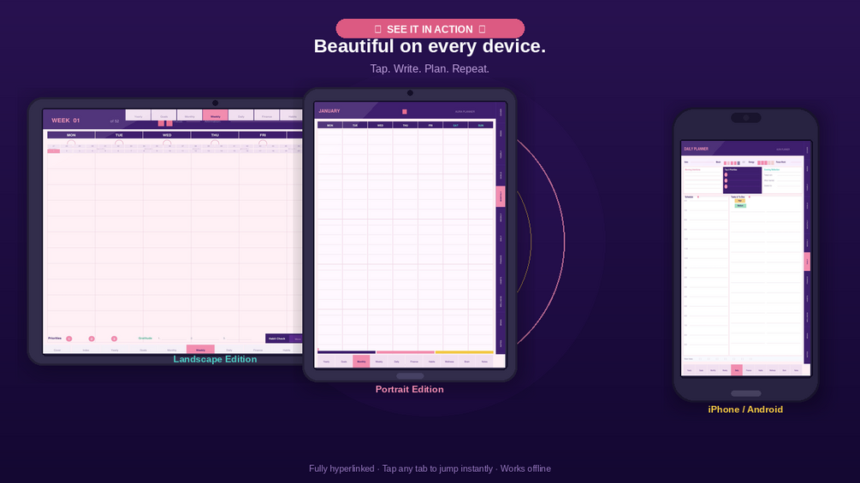Open Daily tab in portrait planner's bottom bar
The width and height of the screenshot is (860, 483).
[396, 362]
